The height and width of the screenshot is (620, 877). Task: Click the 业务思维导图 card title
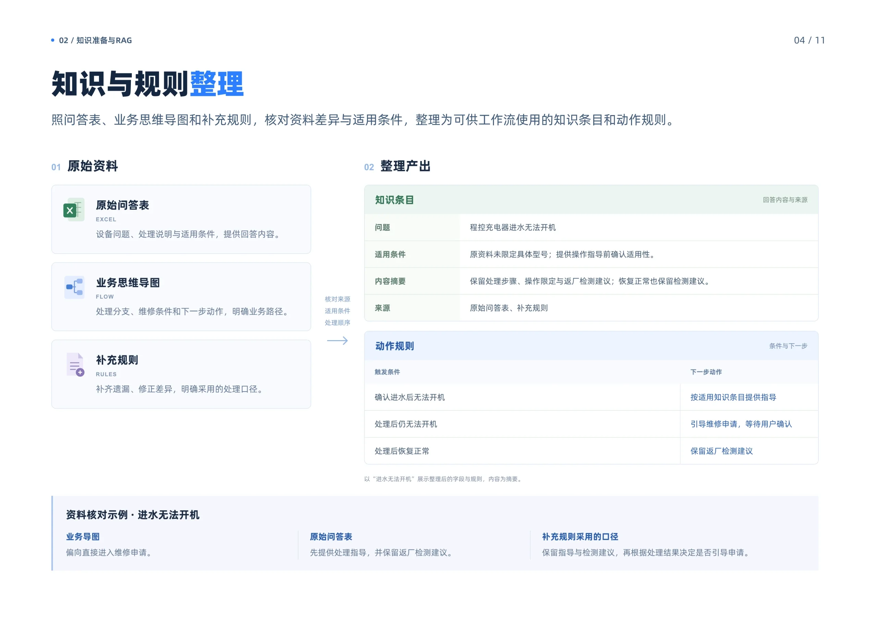click(x=127, y=283)
